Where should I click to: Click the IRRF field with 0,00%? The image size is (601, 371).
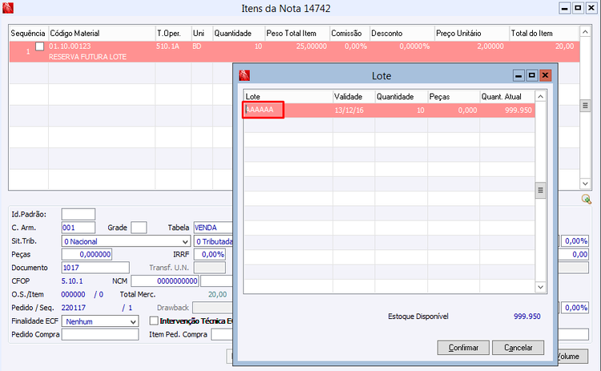point(210,255)
